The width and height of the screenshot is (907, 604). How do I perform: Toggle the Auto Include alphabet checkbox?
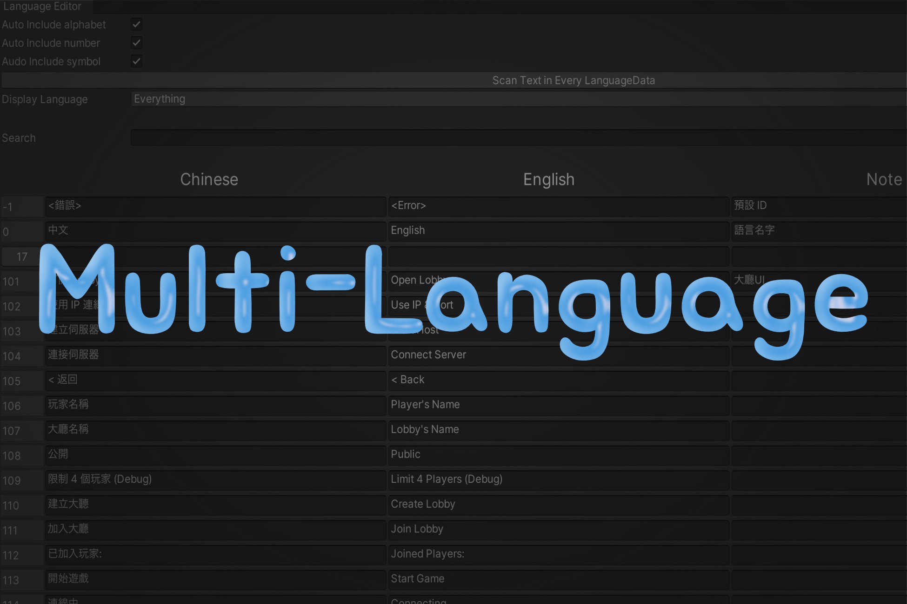click(135, 24)
